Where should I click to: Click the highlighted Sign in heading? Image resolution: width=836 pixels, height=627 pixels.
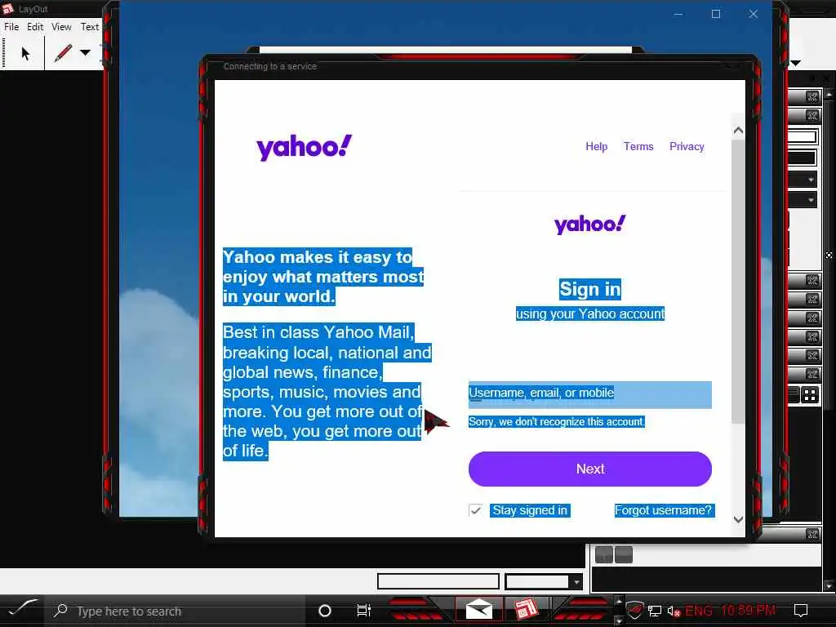tap(589, 289)
